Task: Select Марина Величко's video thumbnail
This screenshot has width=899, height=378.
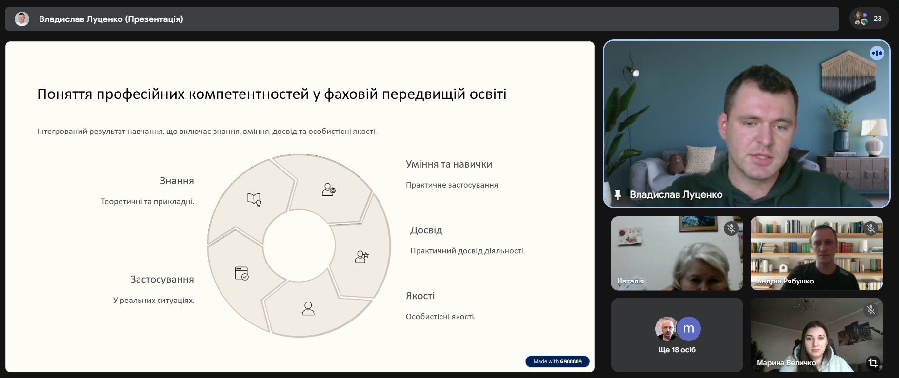Action: pyautogui.click(x=817, y=335)
